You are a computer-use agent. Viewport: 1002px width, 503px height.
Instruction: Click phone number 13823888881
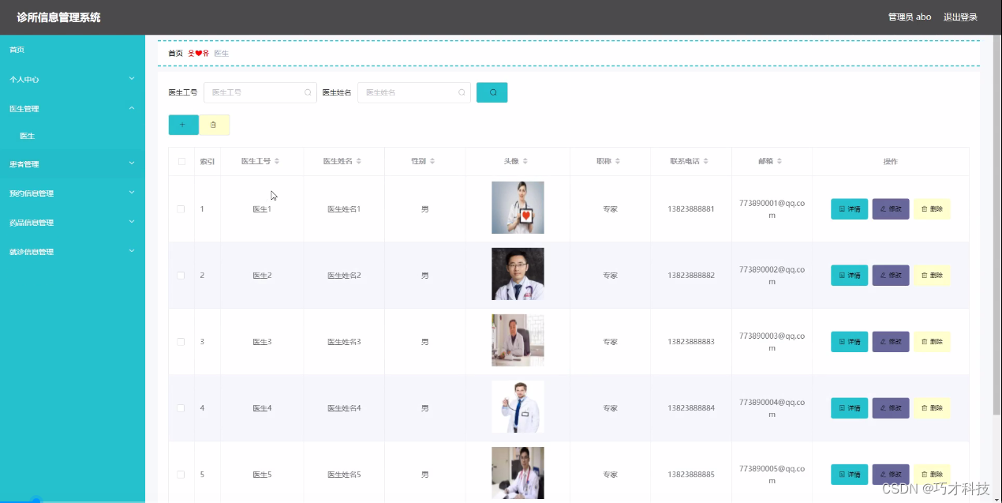coord(691,209)
